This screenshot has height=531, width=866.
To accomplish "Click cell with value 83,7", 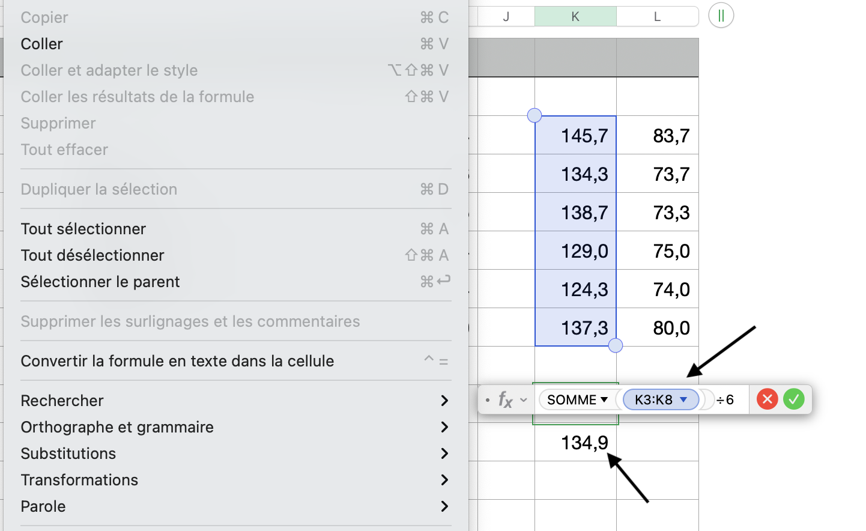I will click(x=658, y=136).
